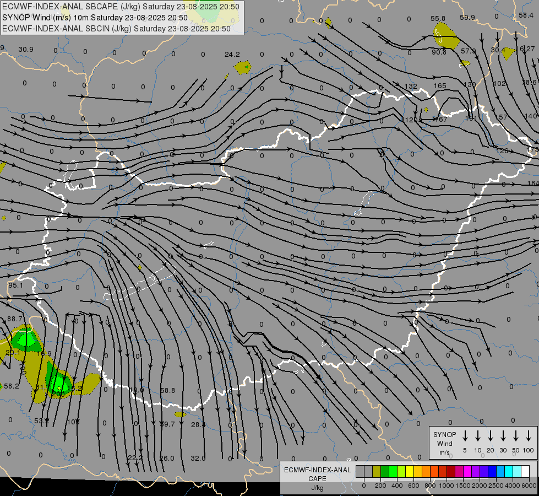
Task: Click the dark green swatch right of 200
Action: (385, 472)
